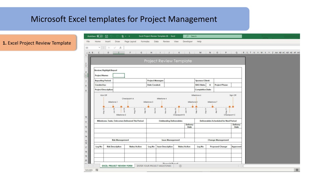Screen dimensions: 310x174
Task: Switch to the Insert ribbon tab
Action: click(108, 42)
